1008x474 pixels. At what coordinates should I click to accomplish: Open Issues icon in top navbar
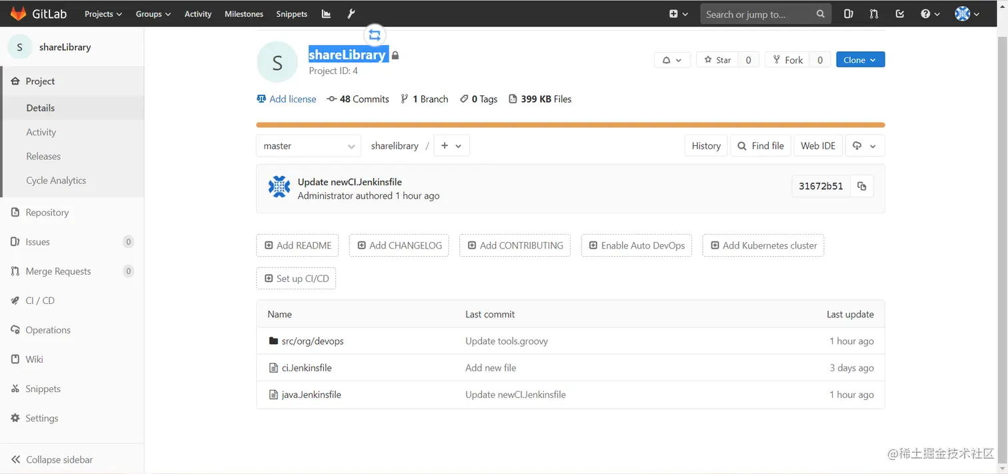(849, 13)
